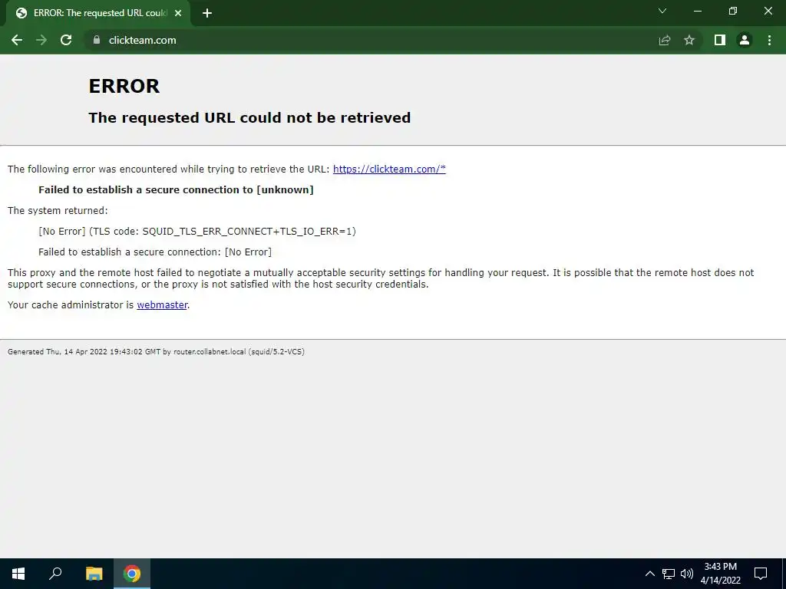Open the notification center icon
This screenshot has width=786, height=589.
point(761,574)
